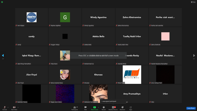Select Maharani's eye close-up photo tile
The height and width of the screenshot is (111, 197).
pyautogui.click(x=98, y=94)
